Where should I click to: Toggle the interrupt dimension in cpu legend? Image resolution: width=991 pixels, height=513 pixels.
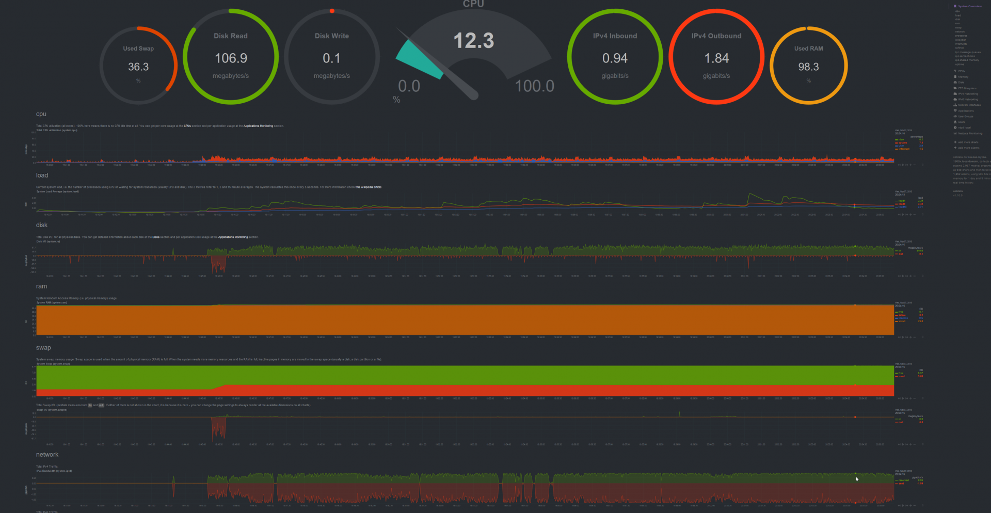903,149
